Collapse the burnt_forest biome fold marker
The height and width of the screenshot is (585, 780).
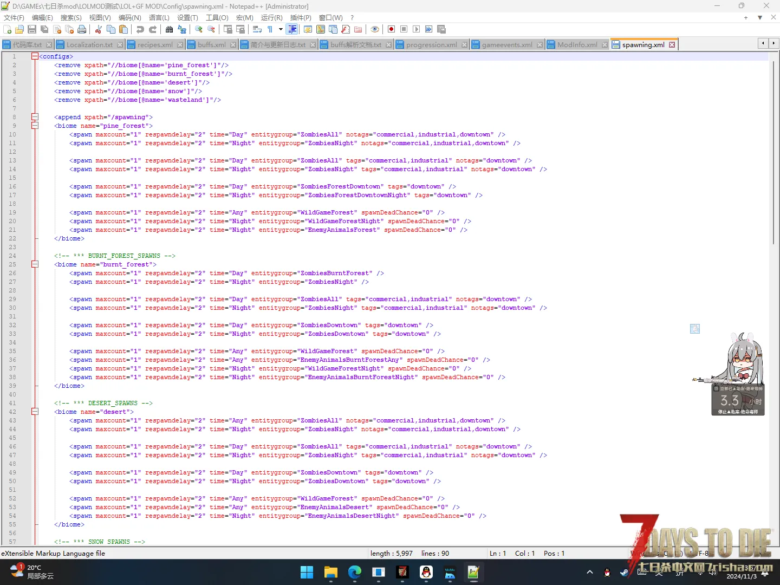click(x=35, y=264)
